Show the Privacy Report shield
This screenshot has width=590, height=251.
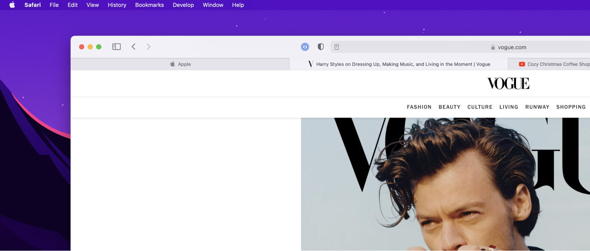(x=320, y=47)
